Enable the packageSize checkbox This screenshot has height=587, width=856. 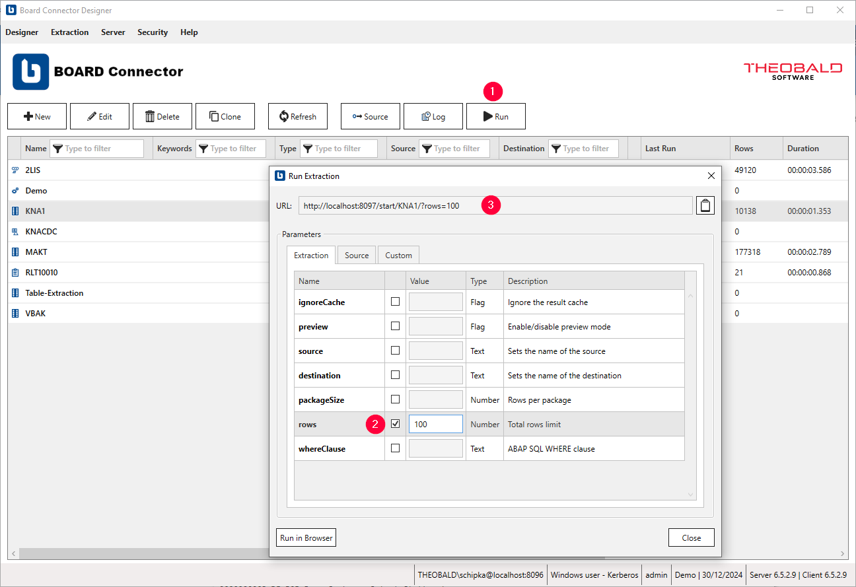(x=395, y=399)
